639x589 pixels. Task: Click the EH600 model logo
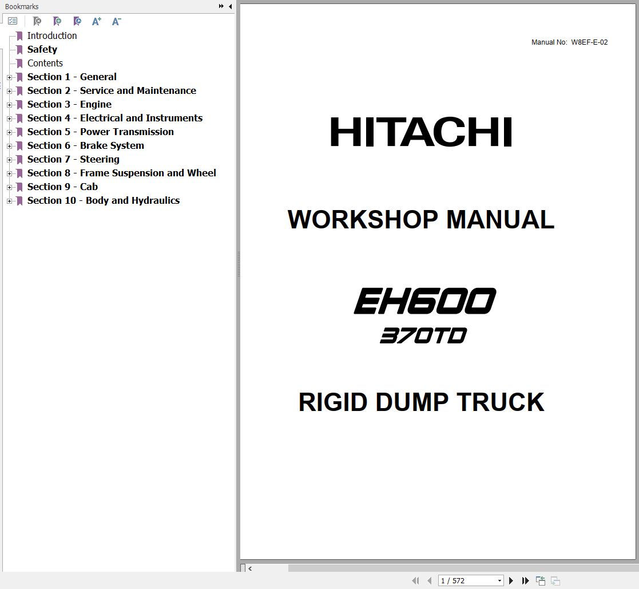click(x=425, y=301)
